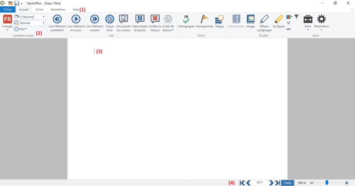
Task: Switch to the Écrire tab
Action: click(x=40, y=9)
